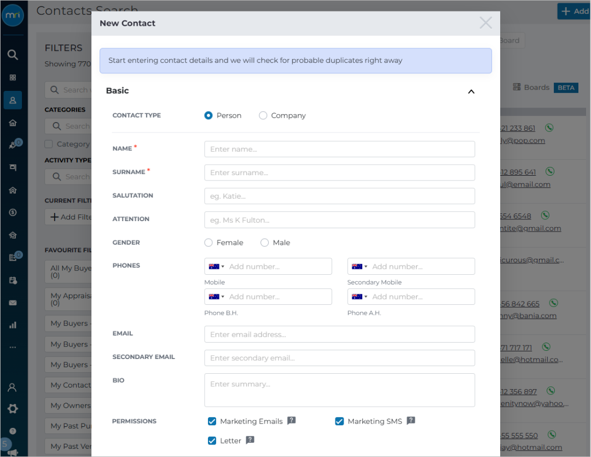Select the Contacts person icon in sidebar
The width and height of the screenshot is (591, 457).
coord(13,100)
